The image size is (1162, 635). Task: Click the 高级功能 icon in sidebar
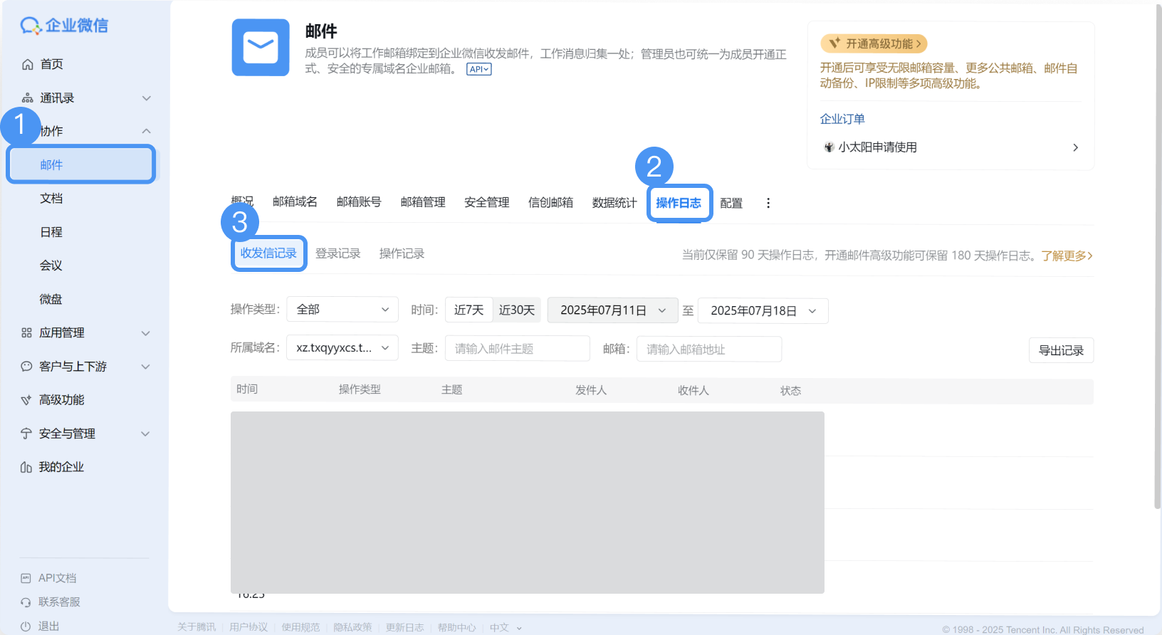click(27, 400)
